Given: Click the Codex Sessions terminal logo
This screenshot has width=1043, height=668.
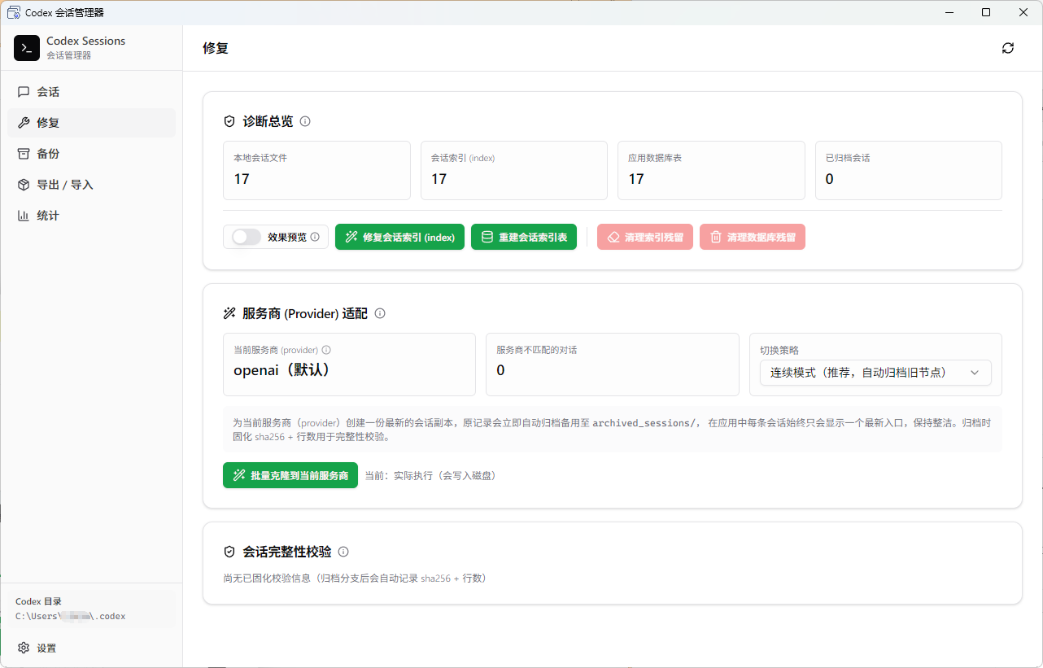Looking at the screenshot, I should click(27, 48).
